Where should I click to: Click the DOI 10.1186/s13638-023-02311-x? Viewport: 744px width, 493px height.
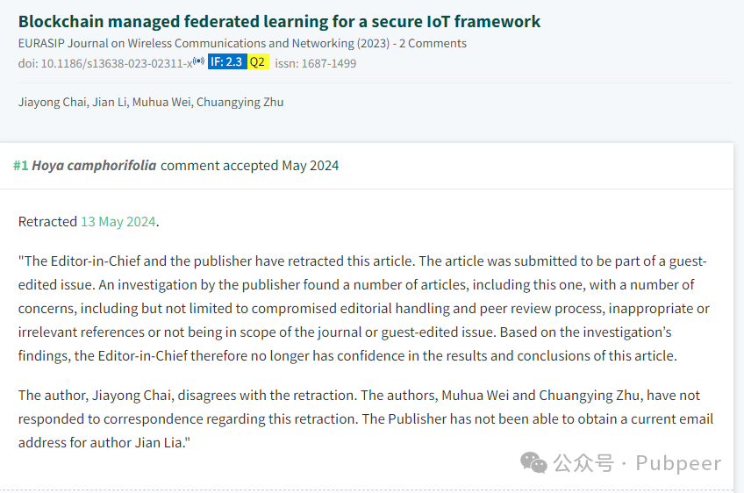pos(105,63)
